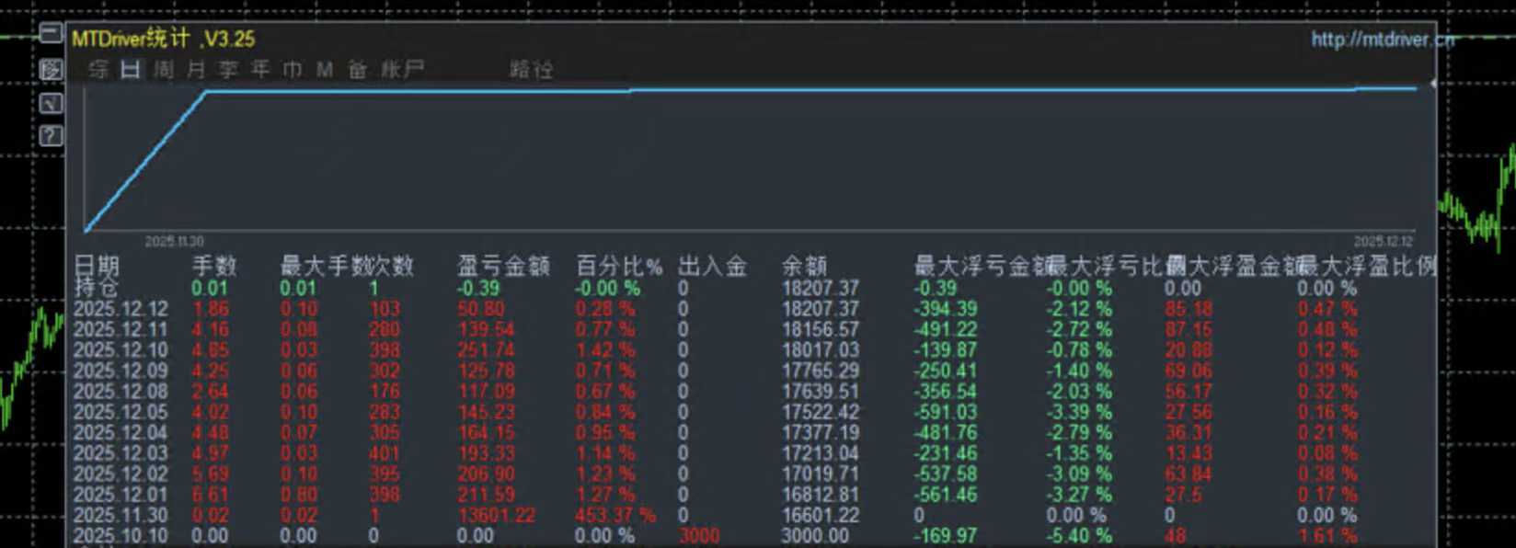Image resolution: width=1516 pixels, height=548 pixels.
Task: Select the 2025.12.02 date row
Action: coord(121,474)
